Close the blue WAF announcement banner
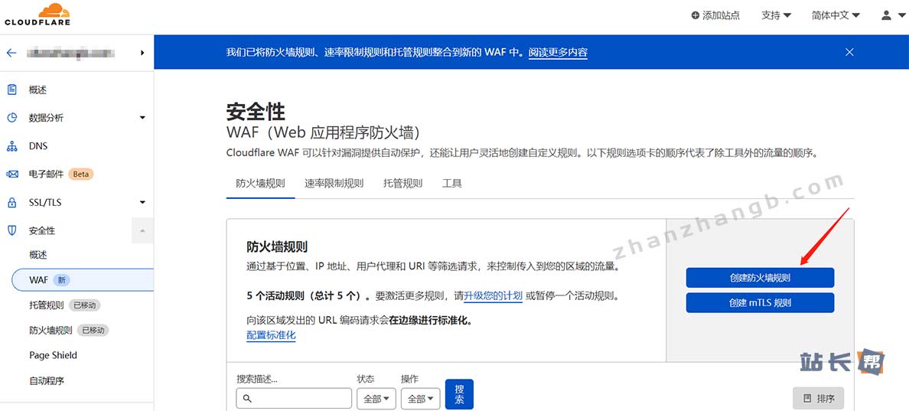This screenshot has height=411, width=909. point(849,52)
